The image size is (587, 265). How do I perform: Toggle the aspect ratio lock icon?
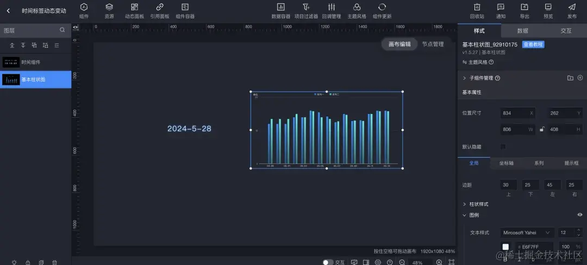point(542,129)
